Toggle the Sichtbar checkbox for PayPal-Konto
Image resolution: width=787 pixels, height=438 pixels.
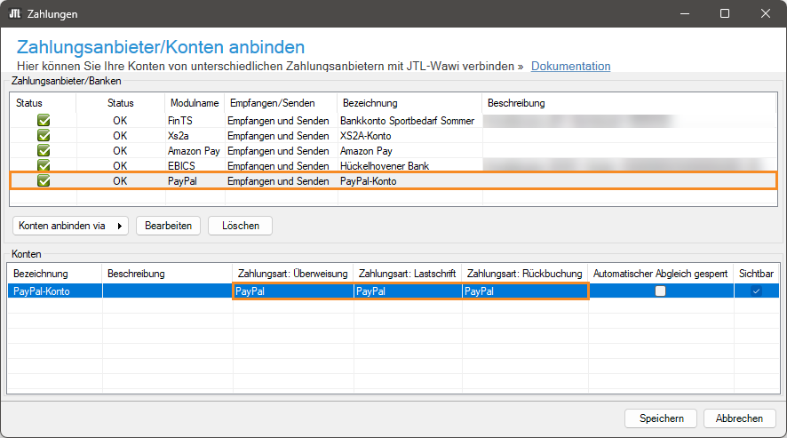pyautogui.click(x=757, y=291)
